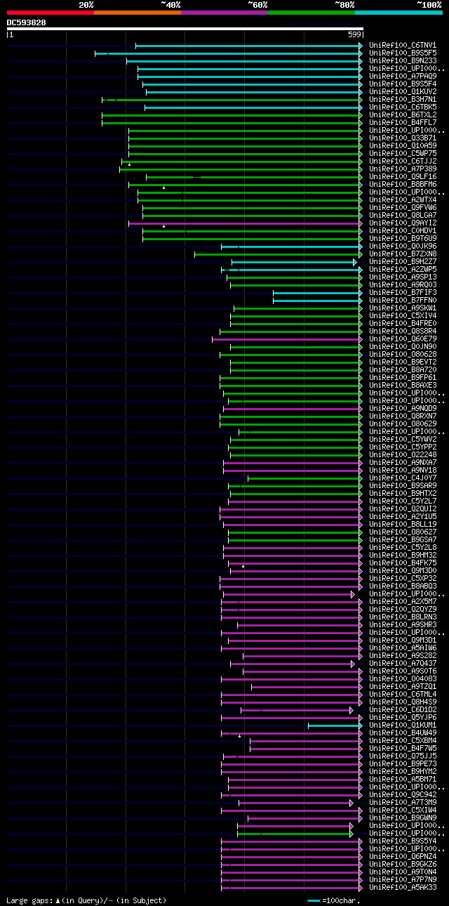The width and height of the screenshot is (449, 906).
Task: Open hit UniRef100_B7FFN0
Action: (x=403, y=301)
